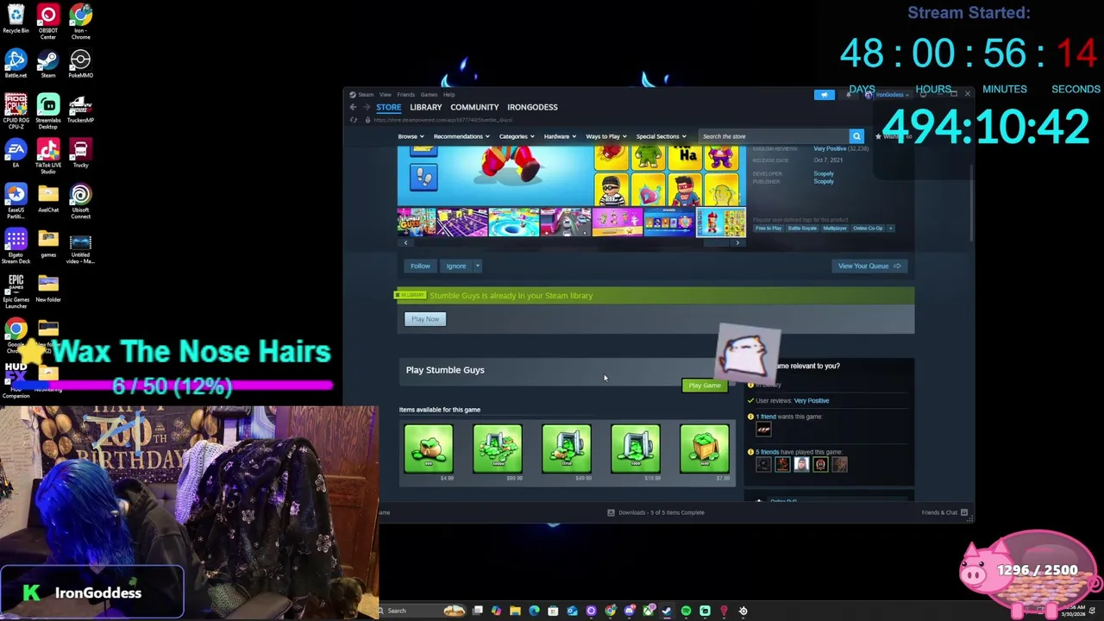The width and height of the screenshot is (1104, 621).
Task: Open the IRONGODDESS profile tab
Action: [x=532, y=107]
